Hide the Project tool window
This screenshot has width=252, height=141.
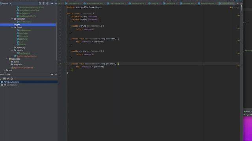coord(56,4)
